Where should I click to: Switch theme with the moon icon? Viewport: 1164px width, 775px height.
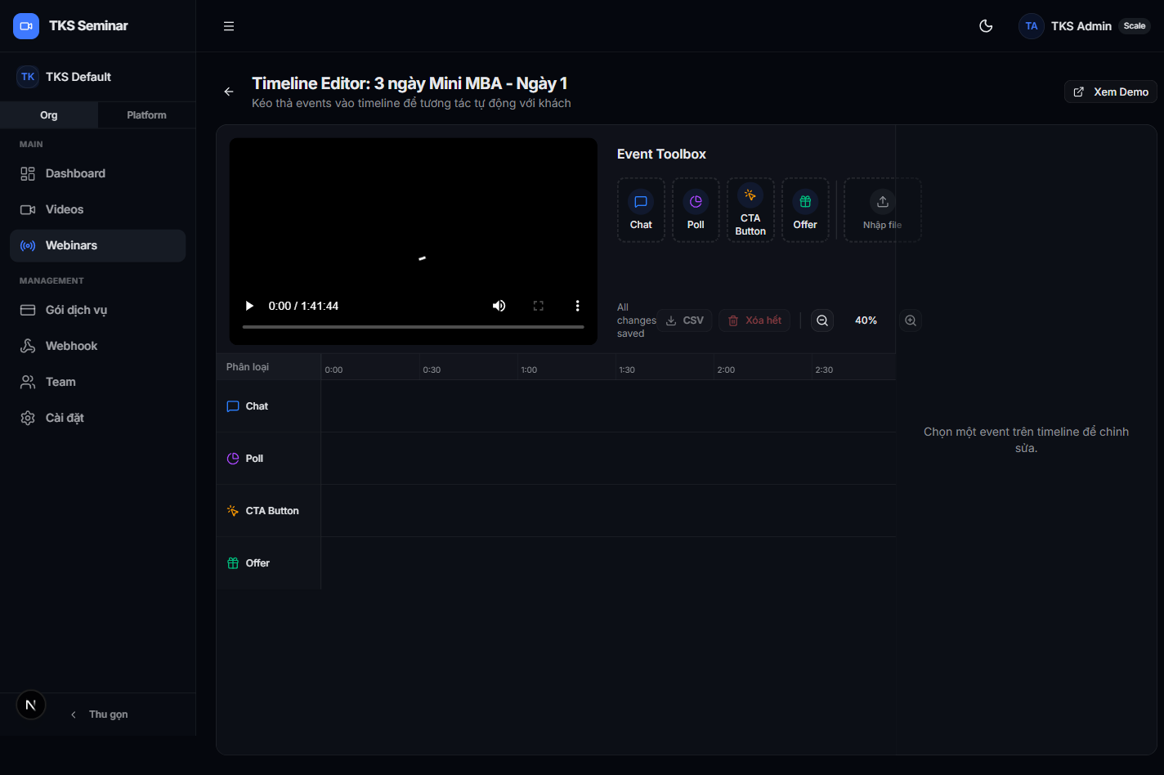pos(986,26)
